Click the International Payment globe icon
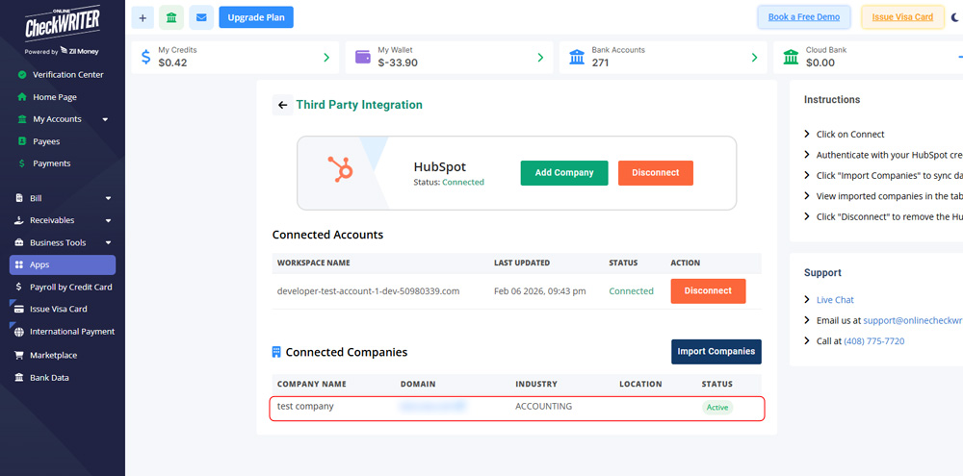963x476 pixels. click(19, 332)
